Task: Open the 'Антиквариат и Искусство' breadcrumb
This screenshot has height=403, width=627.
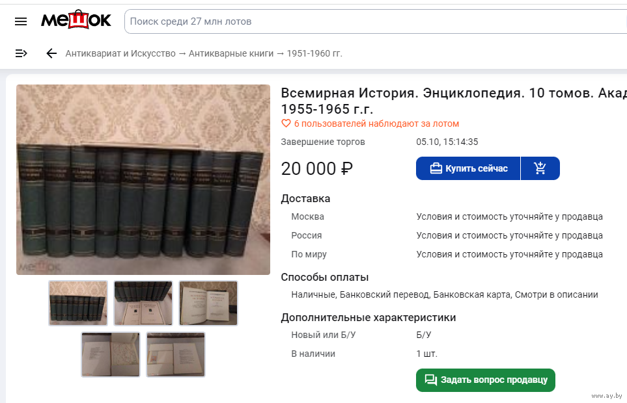Action: 120,53
